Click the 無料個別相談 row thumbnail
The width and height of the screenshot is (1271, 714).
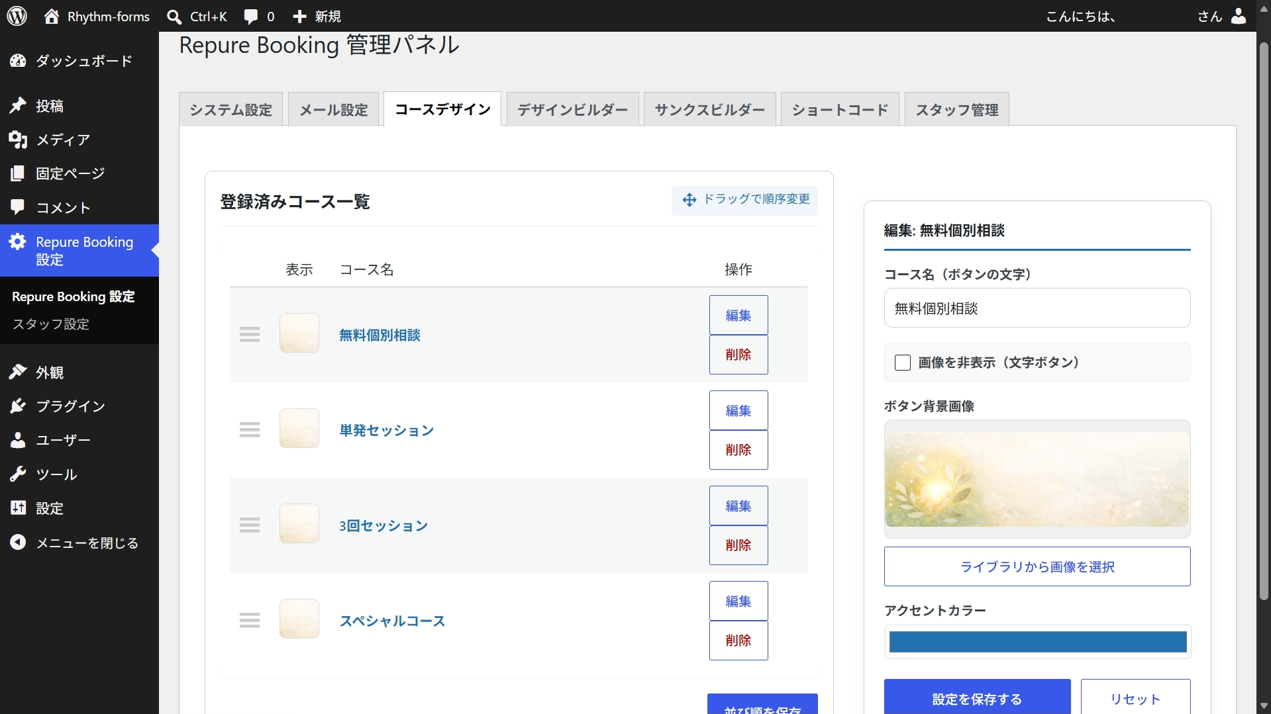pos(299,333)
